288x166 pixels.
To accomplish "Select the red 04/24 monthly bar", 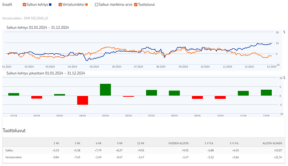I will click(x=83, y=100).
